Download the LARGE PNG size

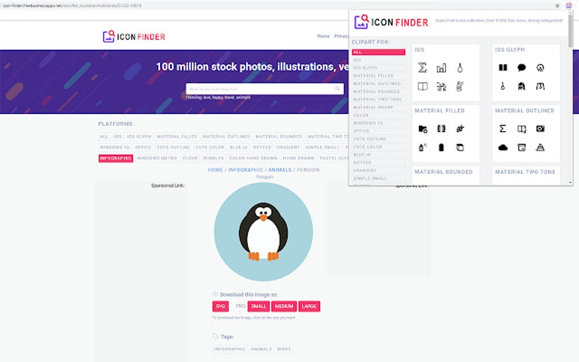[309, 306]
